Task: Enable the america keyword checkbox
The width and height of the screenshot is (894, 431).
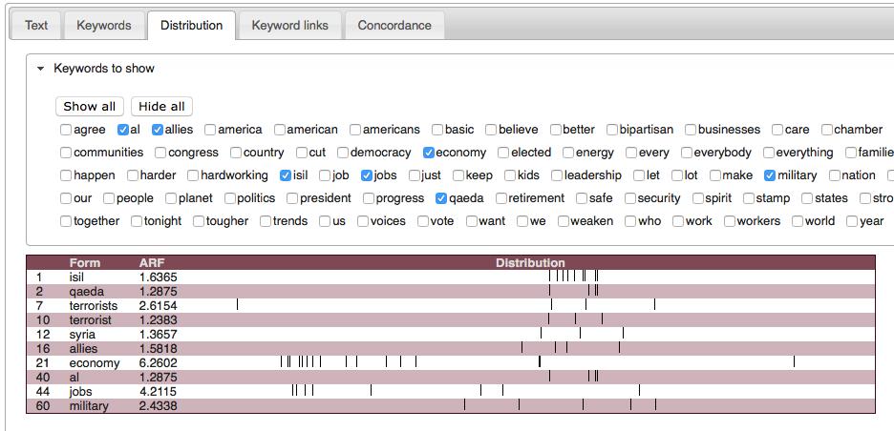Action: pos(210,130)
